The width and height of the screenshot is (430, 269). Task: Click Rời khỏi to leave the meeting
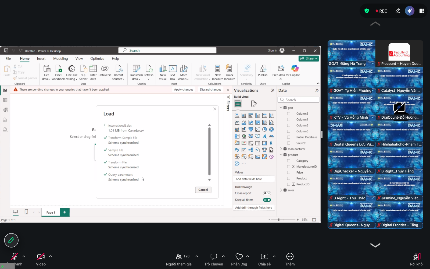[x=417, y=260]
